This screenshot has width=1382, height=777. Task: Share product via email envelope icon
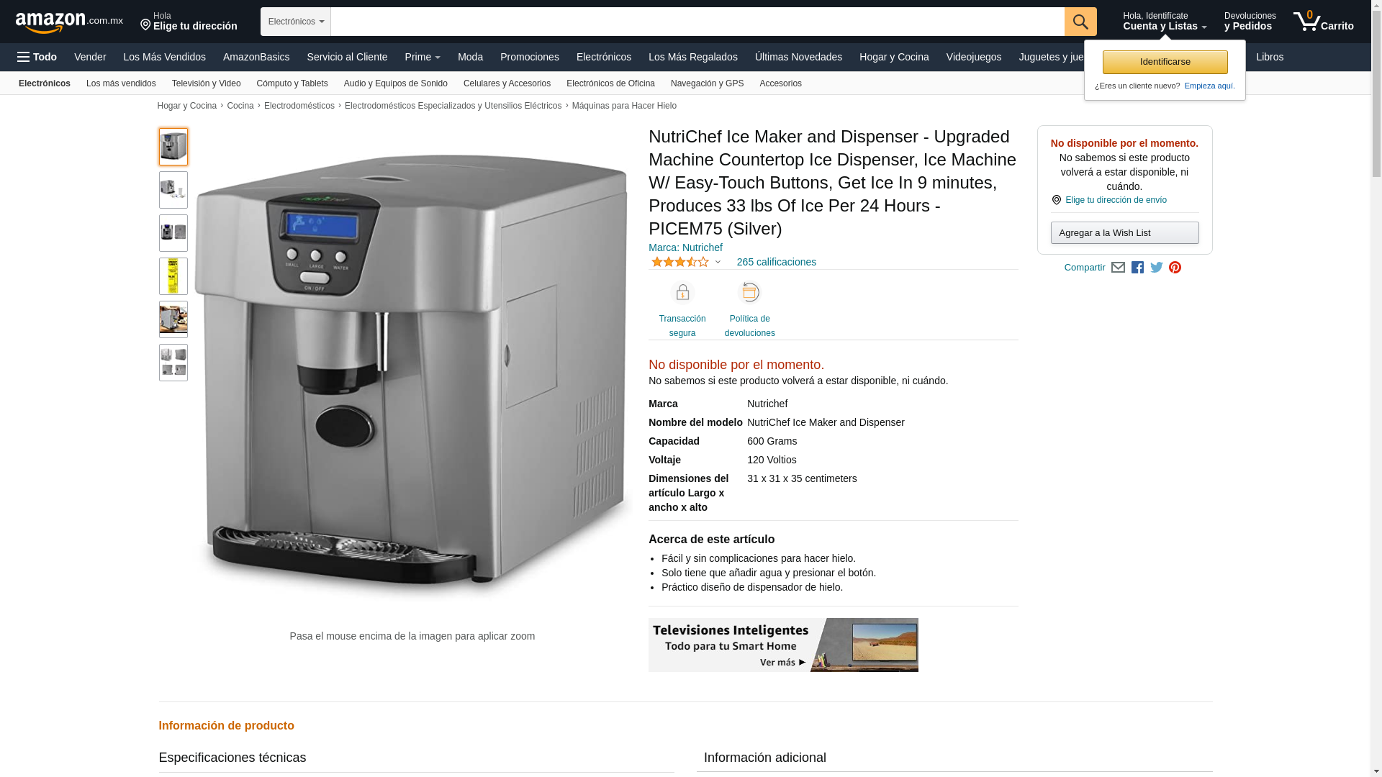point(1118,268)
